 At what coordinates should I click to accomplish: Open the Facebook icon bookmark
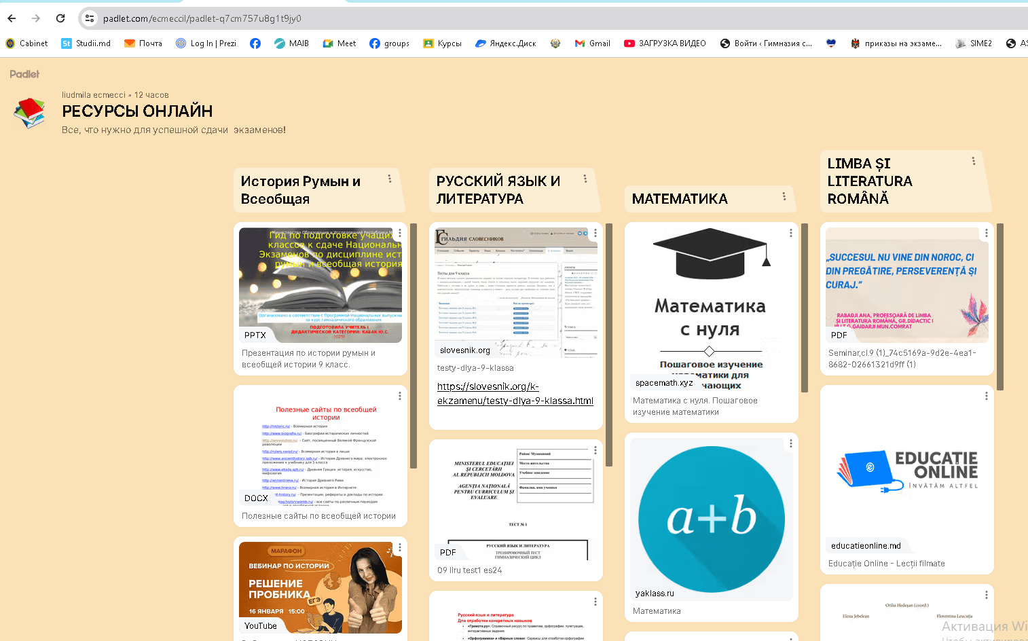255,43
